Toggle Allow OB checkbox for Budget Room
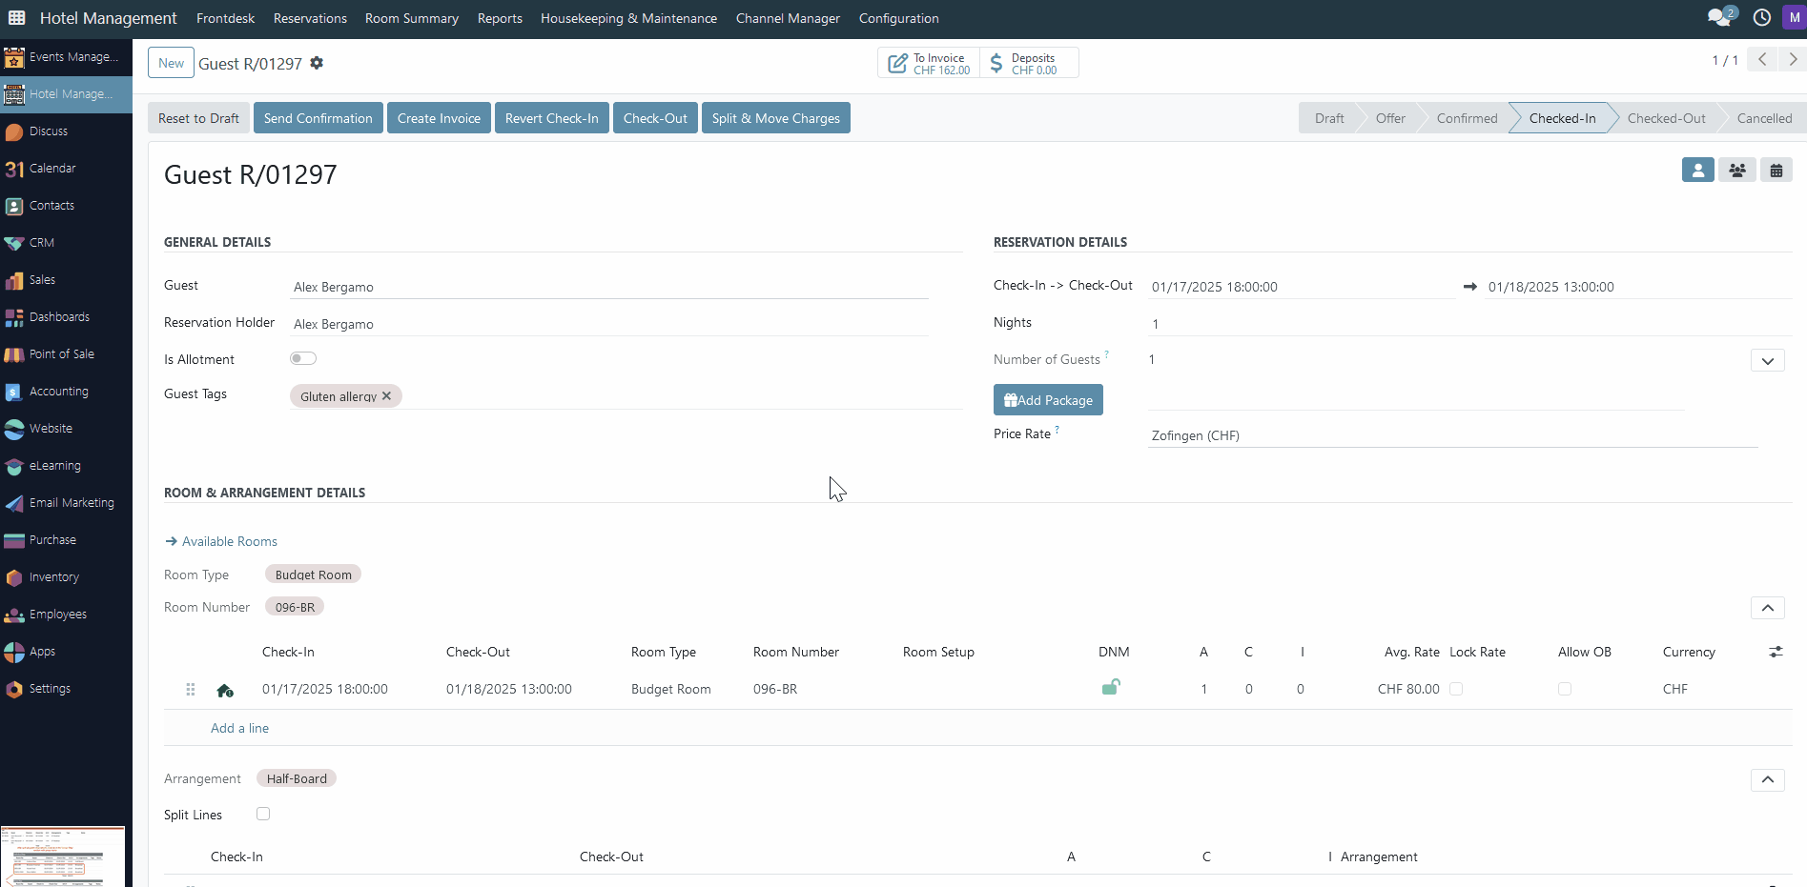This screenshot has height=887, width=1807. click(1565, 689)
